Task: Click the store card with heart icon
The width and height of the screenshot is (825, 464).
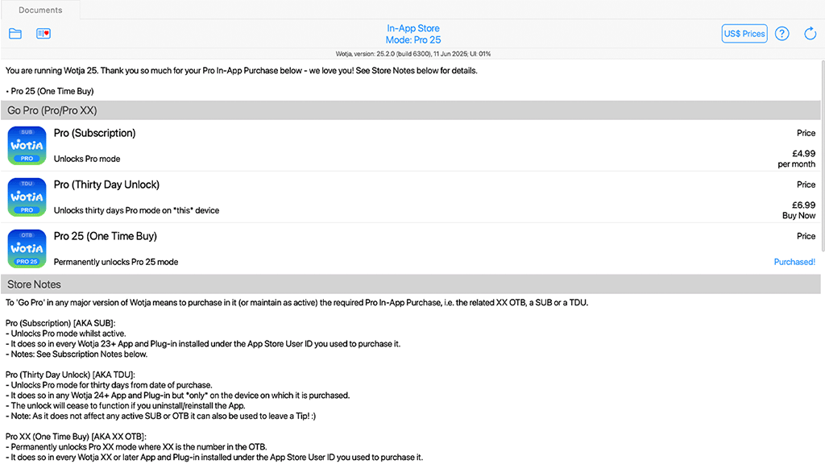Action: click(44, 33)
